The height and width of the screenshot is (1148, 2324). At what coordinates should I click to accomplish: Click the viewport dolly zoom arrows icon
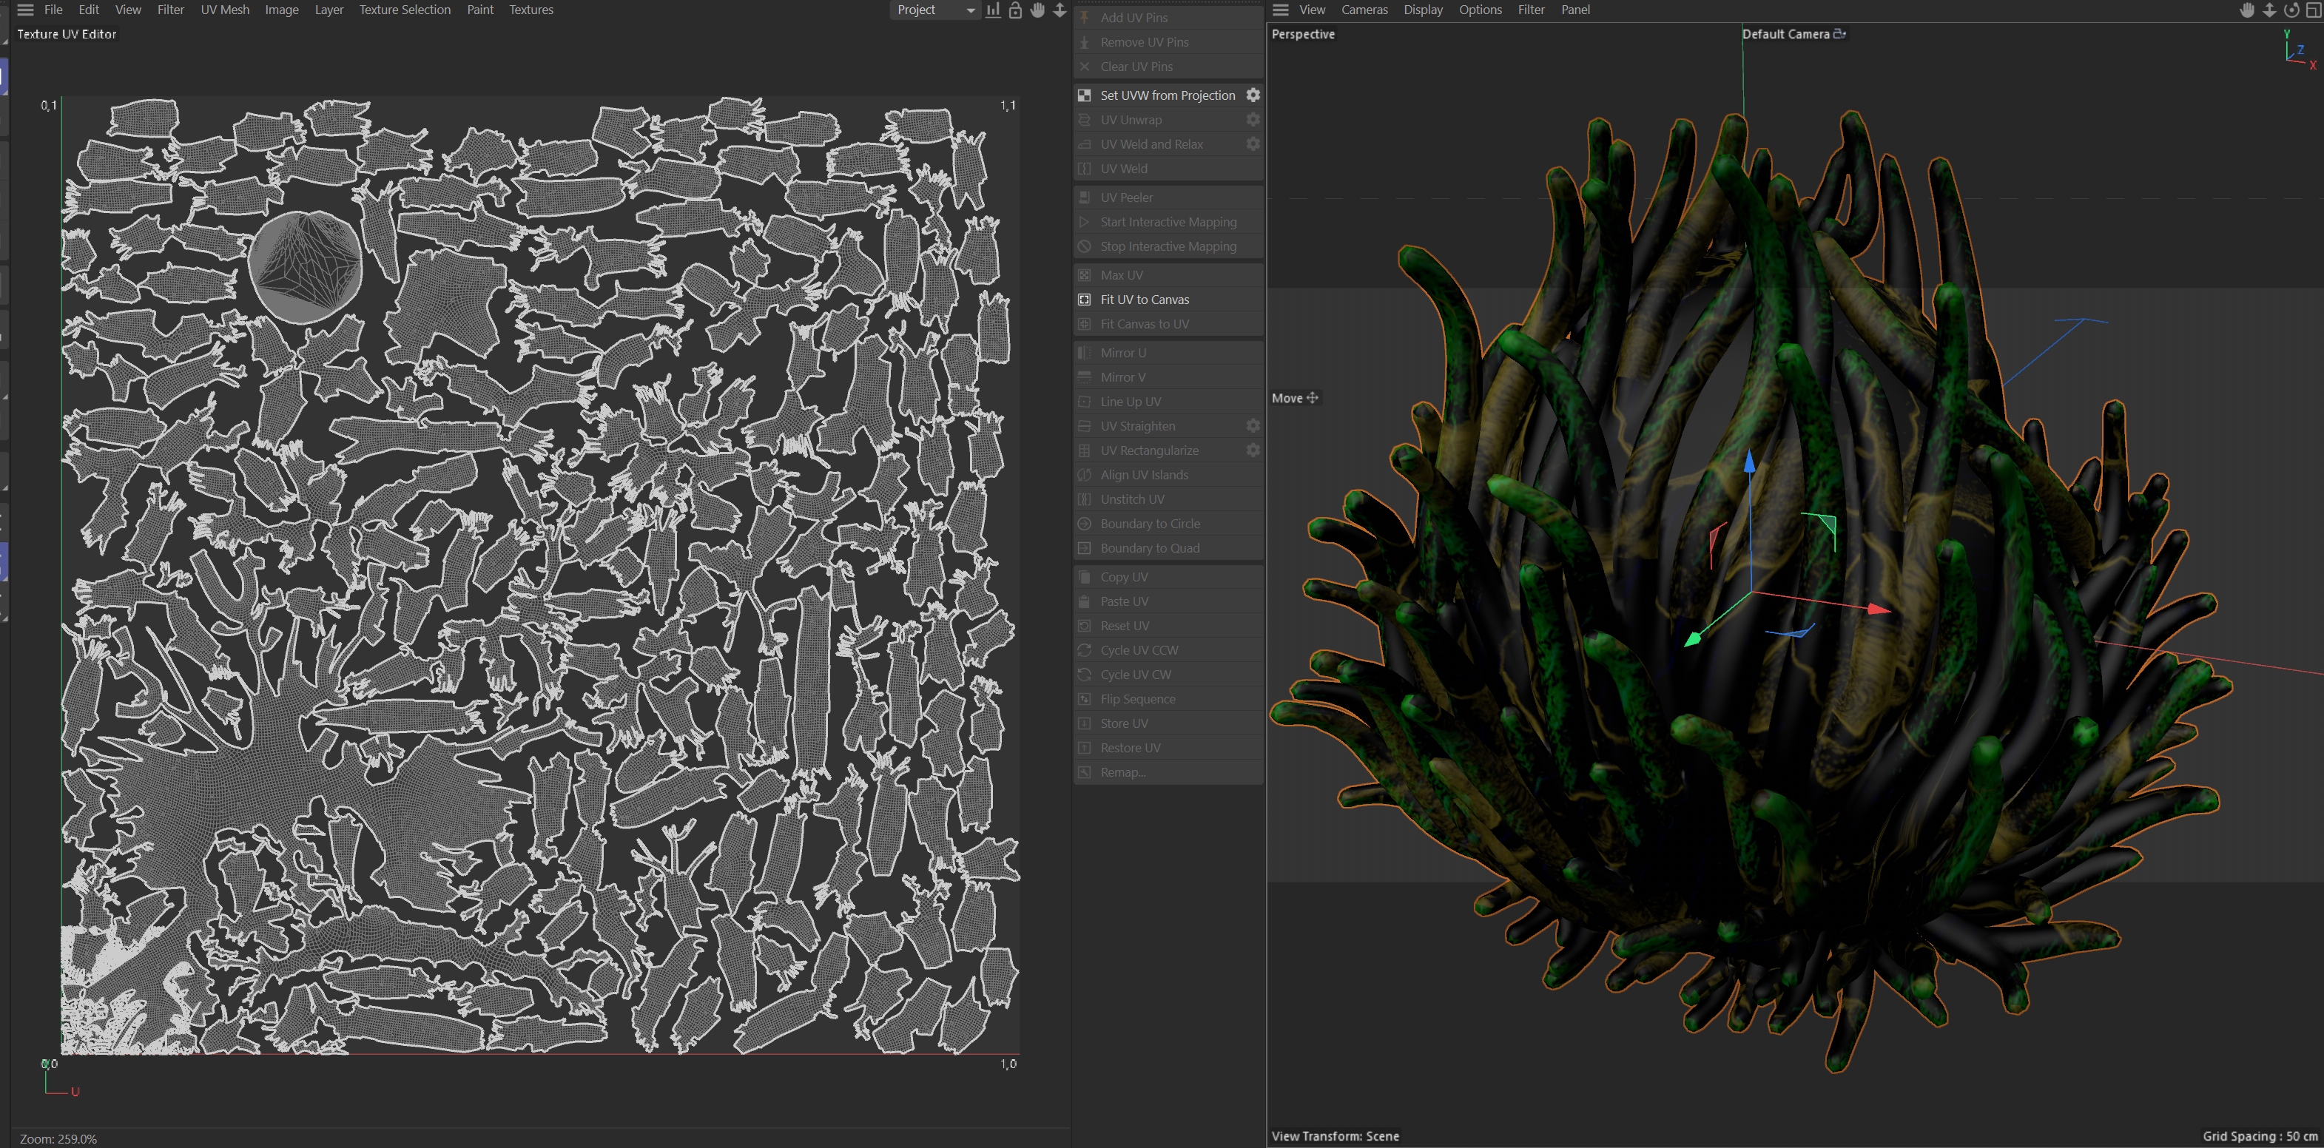2269,10
